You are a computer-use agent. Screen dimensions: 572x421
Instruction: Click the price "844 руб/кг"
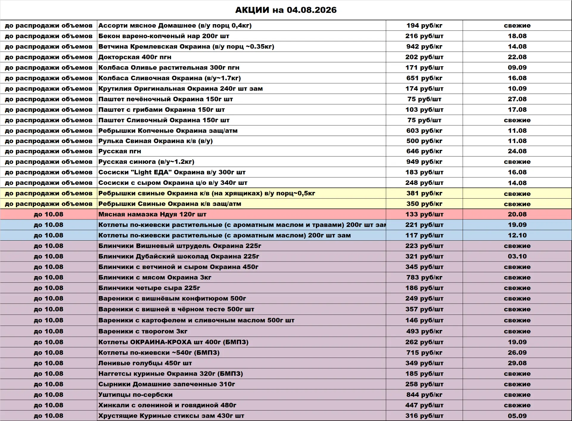(x=424, y=395)
